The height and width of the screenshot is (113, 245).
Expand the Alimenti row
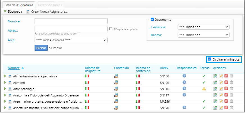pos(5,82)
